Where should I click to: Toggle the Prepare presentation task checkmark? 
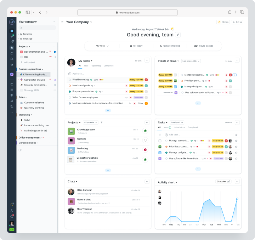pos(70,92)
